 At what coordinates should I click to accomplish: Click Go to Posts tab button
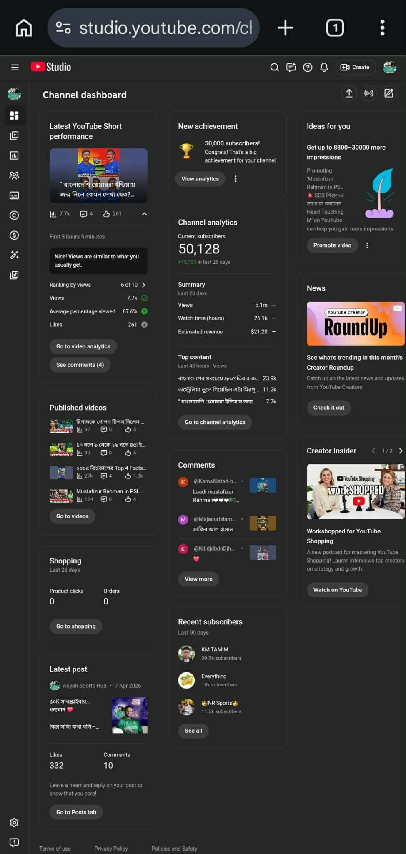pyautogui.click(x=76, y=812)
